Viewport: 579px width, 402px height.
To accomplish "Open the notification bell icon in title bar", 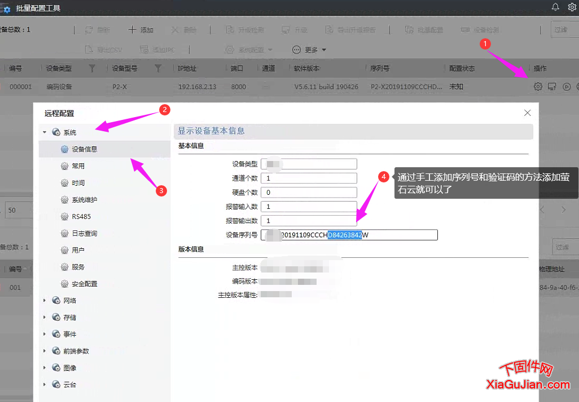I will [x=555, y=7].
